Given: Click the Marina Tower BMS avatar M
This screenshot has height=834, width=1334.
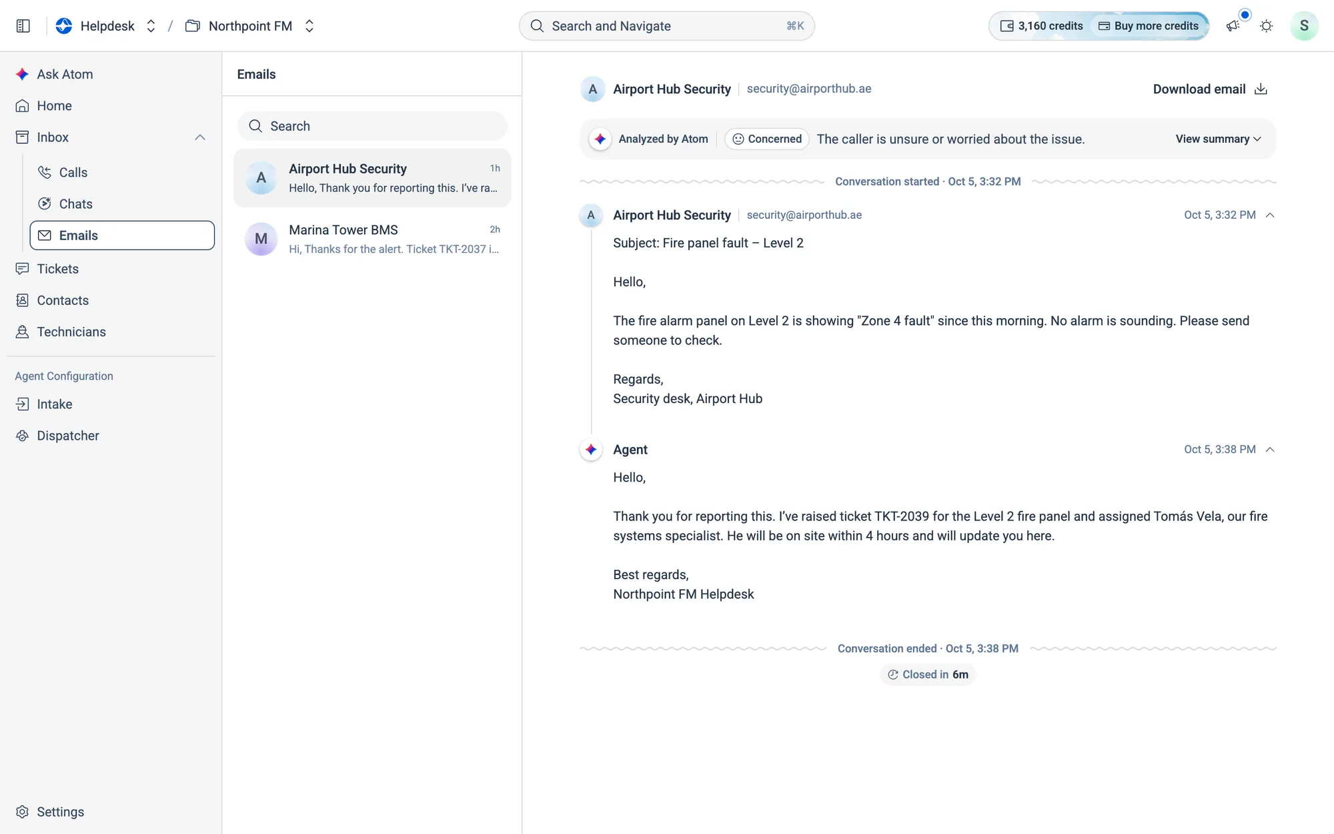Looking at the screenshot, I should [261, 239].
